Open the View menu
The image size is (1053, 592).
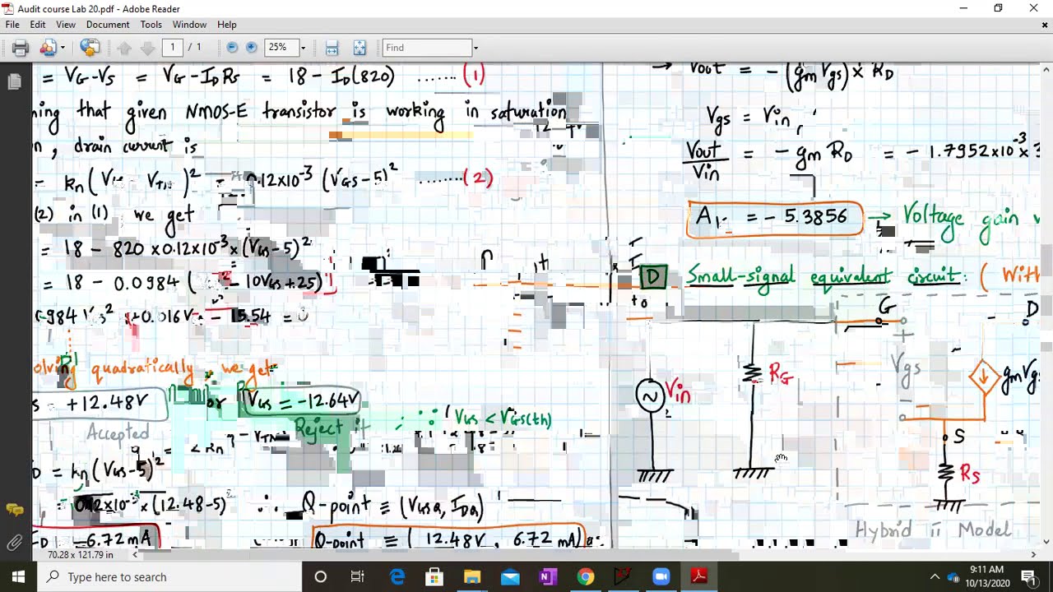click(66, 25)
